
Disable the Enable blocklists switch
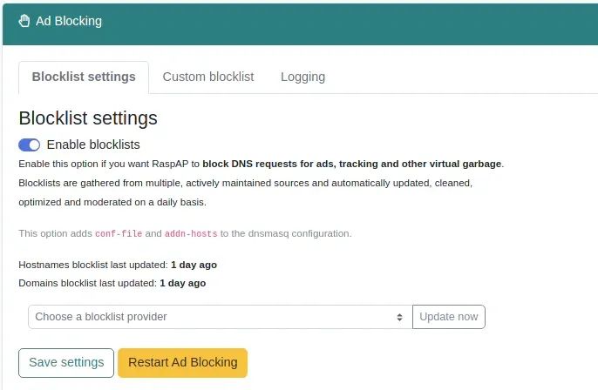30,145
